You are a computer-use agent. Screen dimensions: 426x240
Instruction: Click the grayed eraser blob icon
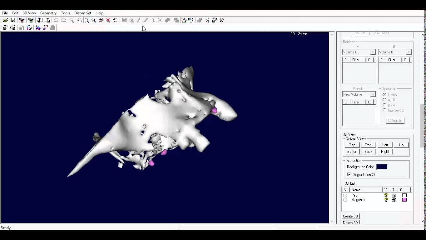pyautogui.click(x=167, y=20)
